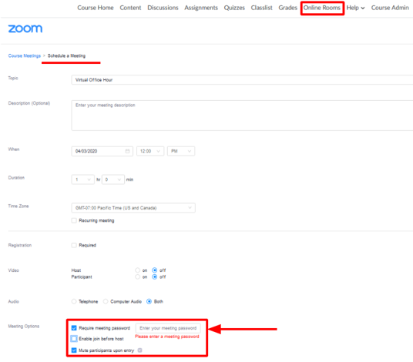This screenshot has height=362, width=413.
Task: Set Participant video to off
Action: [x=155, y=277]
